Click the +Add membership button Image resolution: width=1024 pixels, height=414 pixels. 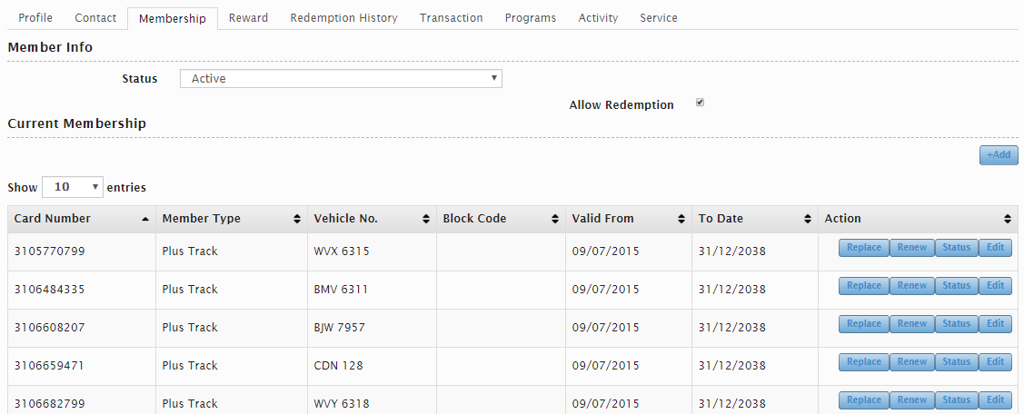(x=999, y=155)
